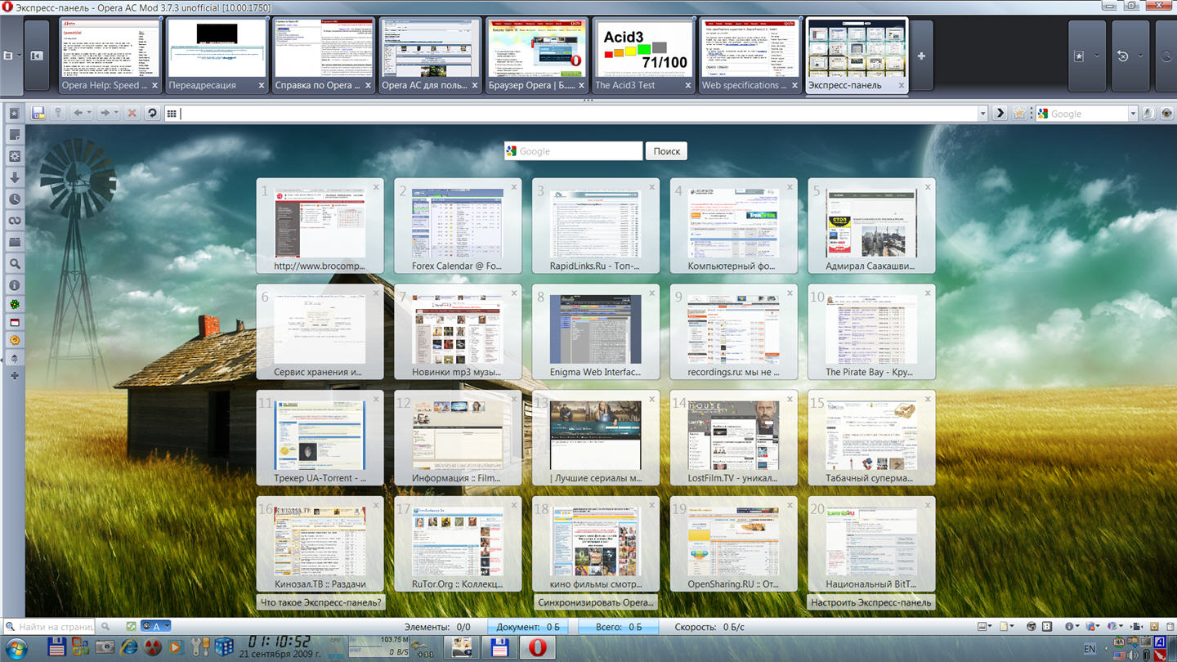Open The Pirate Bay speed dial thumbnail
Screen dimensions: 1177x662
click(870, 331)
